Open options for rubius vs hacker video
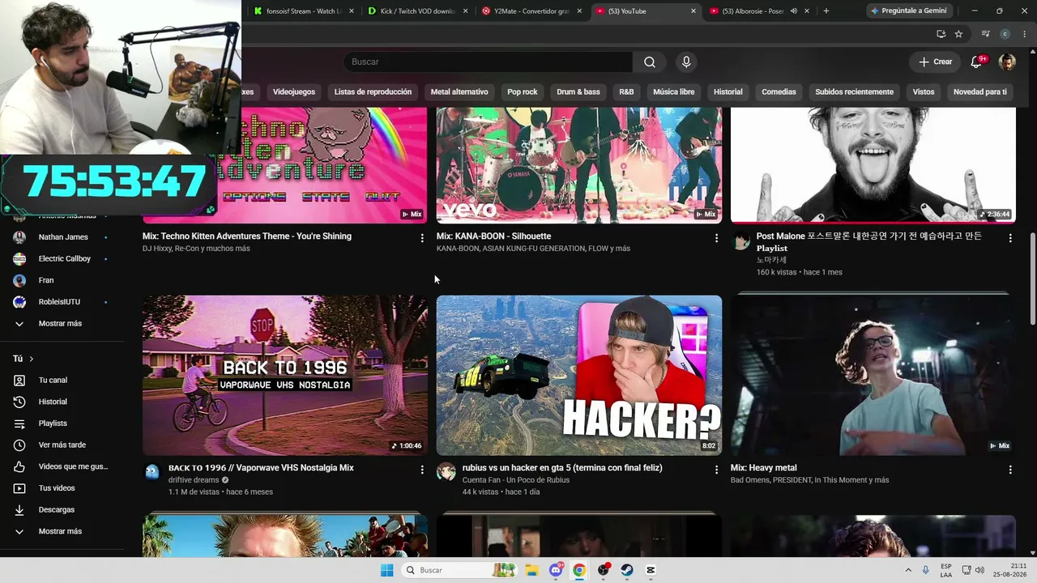Image resolution: width=1037 pixels, height=583 pixels. click(716, 470)
